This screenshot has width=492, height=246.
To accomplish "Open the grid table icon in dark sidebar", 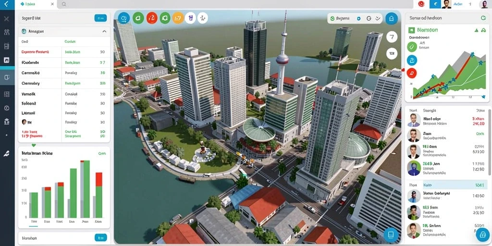I will (x=7, y=94).
